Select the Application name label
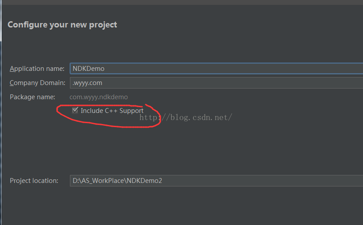Viewport: 363px width, 225px height. tap(37, 69)
